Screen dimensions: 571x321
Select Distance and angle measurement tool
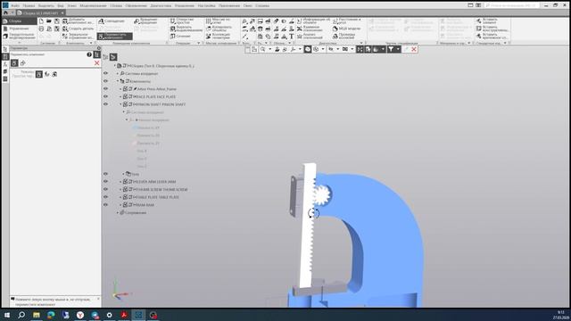(x=347, y=21)
